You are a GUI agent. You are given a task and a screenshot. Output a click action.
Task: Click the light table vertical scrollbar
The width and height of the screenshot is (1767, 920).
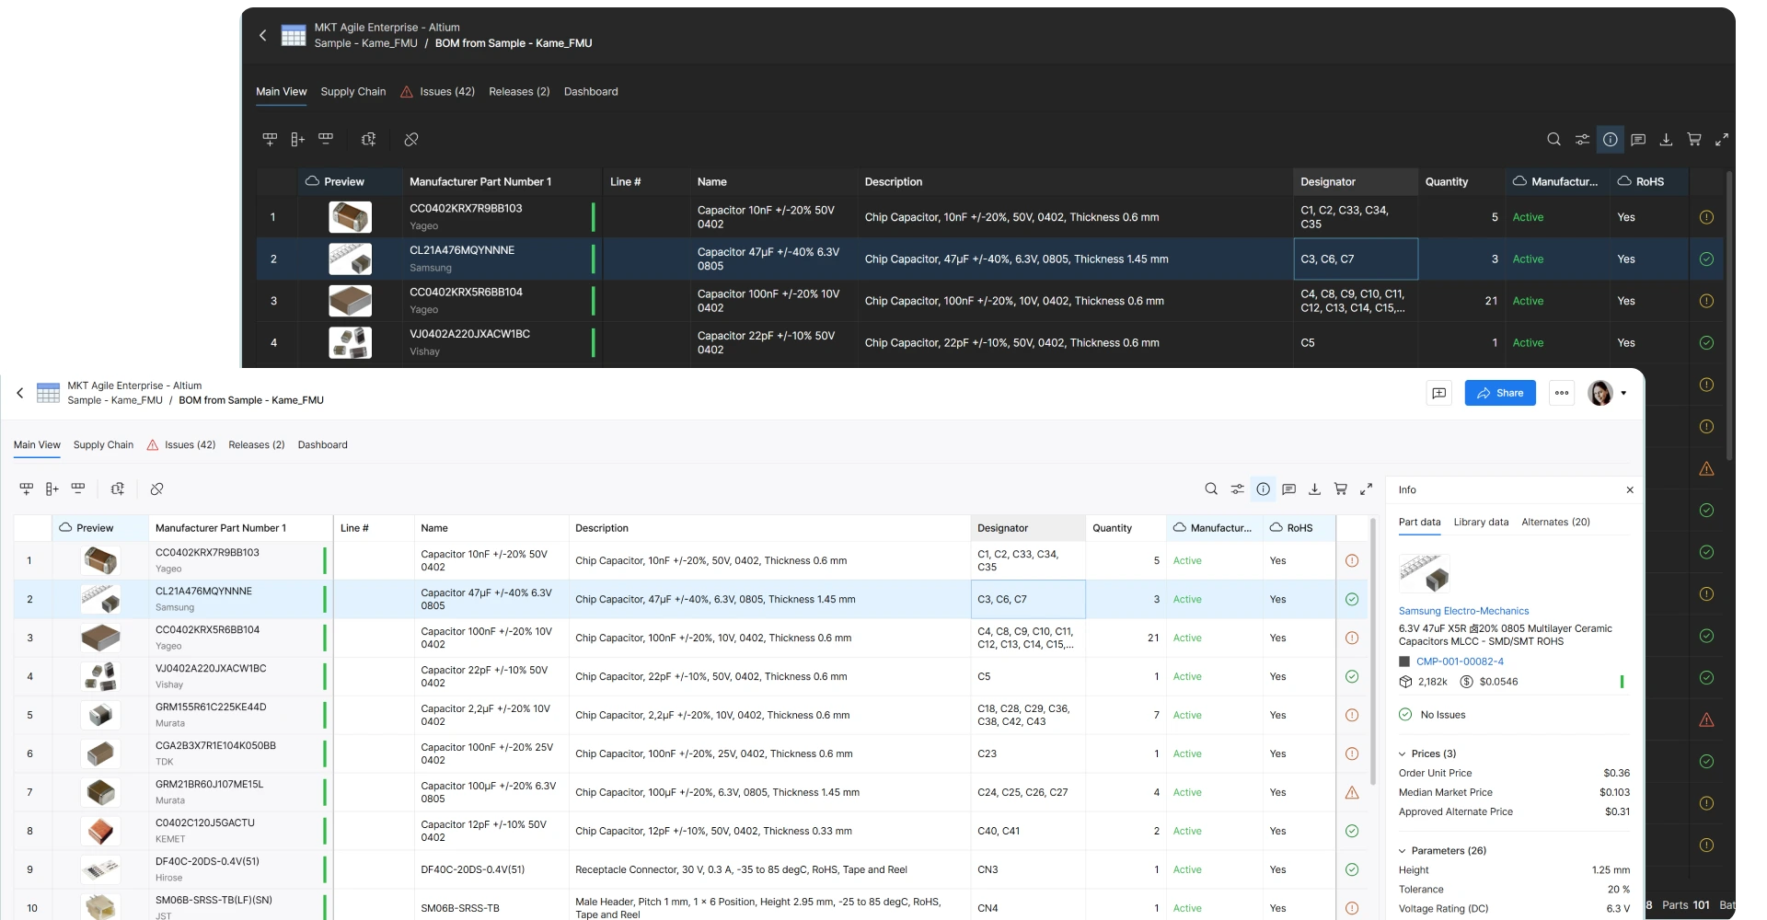coord(1373,651)
